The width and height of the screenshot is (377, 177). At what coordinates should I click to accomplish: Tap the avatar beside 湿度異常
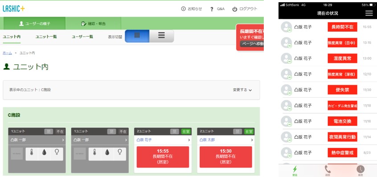[287, 58]
